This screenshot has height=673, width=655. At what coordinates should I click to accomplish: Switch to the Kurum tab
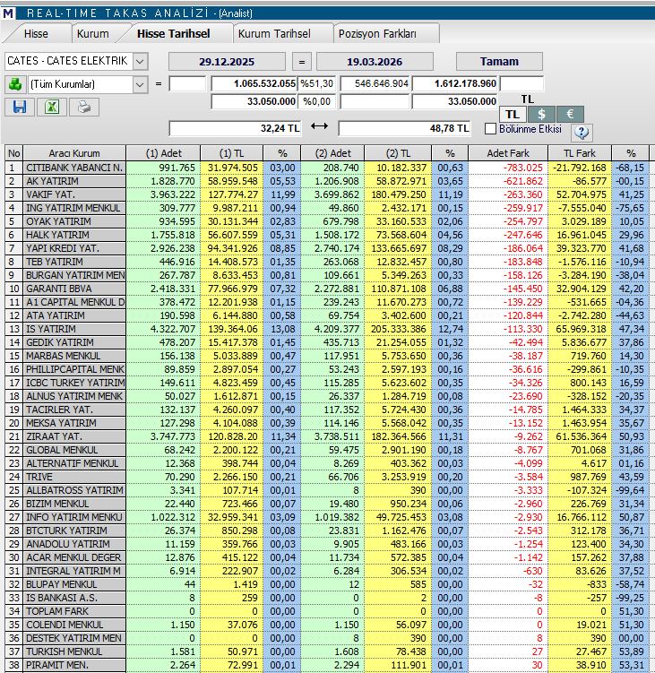point(92,34)
